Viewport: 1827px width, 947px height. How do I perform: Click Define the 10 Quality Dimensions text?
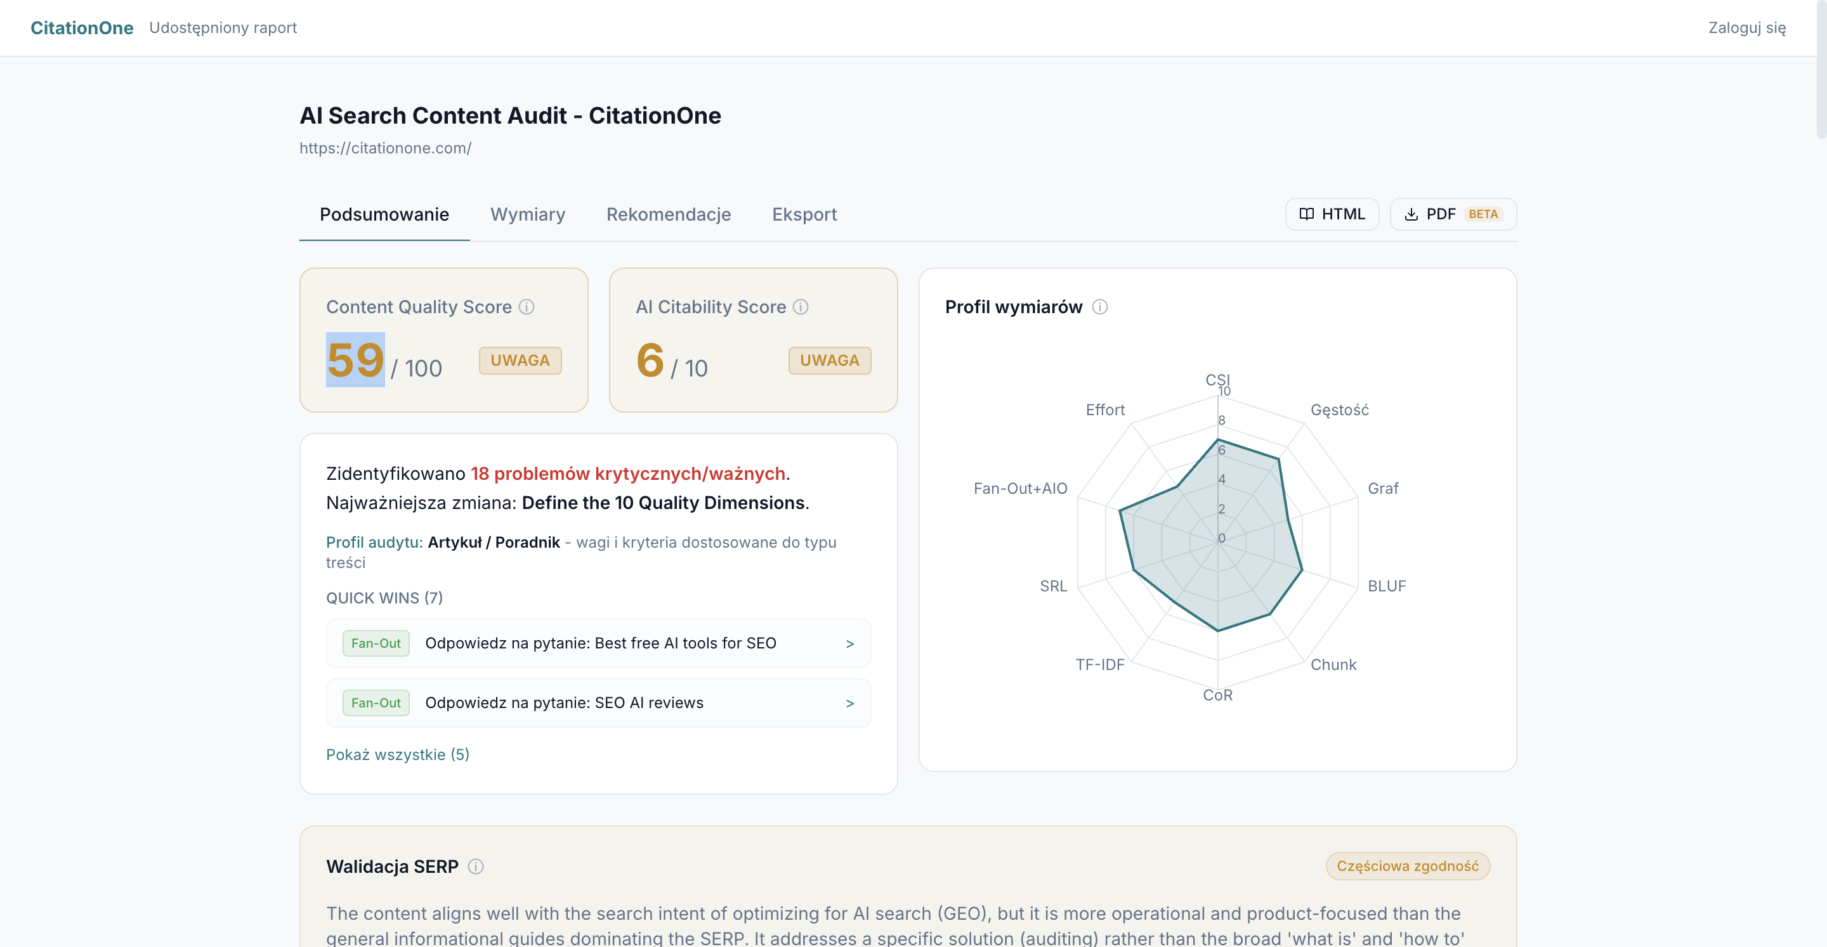663,503
